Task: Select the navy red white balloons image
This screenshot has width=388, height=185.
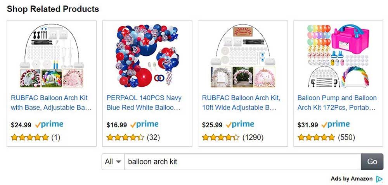Action: point(147,57)
